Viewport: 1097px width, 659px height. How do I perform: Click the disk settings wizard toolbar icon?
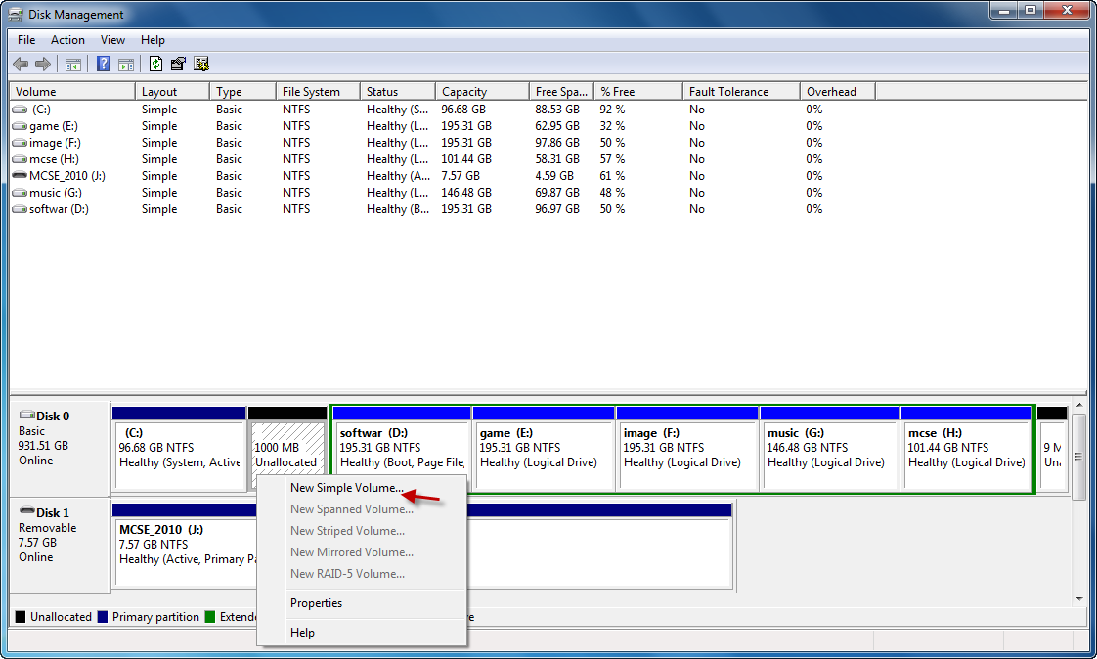[201, 65]
